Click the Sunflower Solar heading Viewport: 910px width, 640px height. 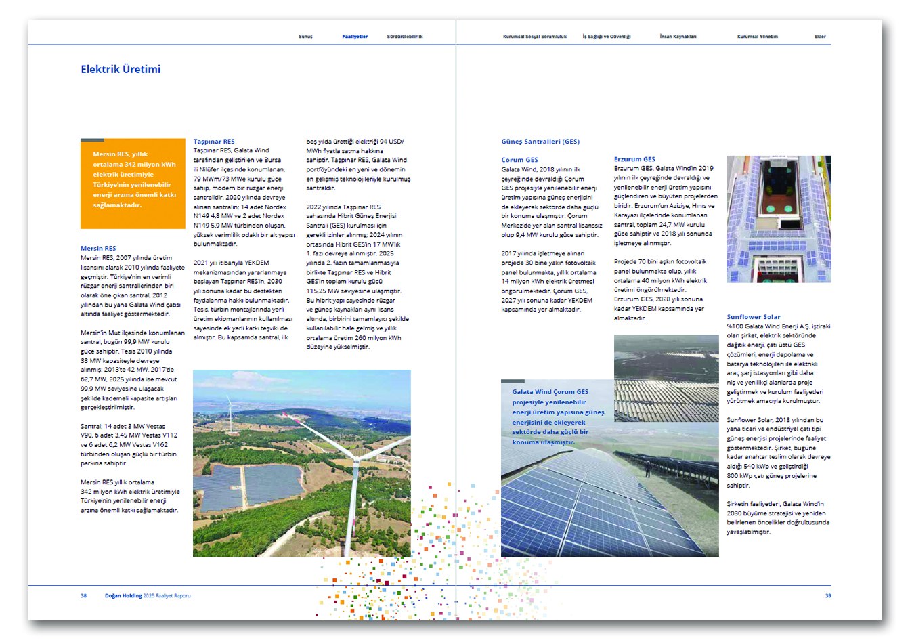tap(754, 317)
